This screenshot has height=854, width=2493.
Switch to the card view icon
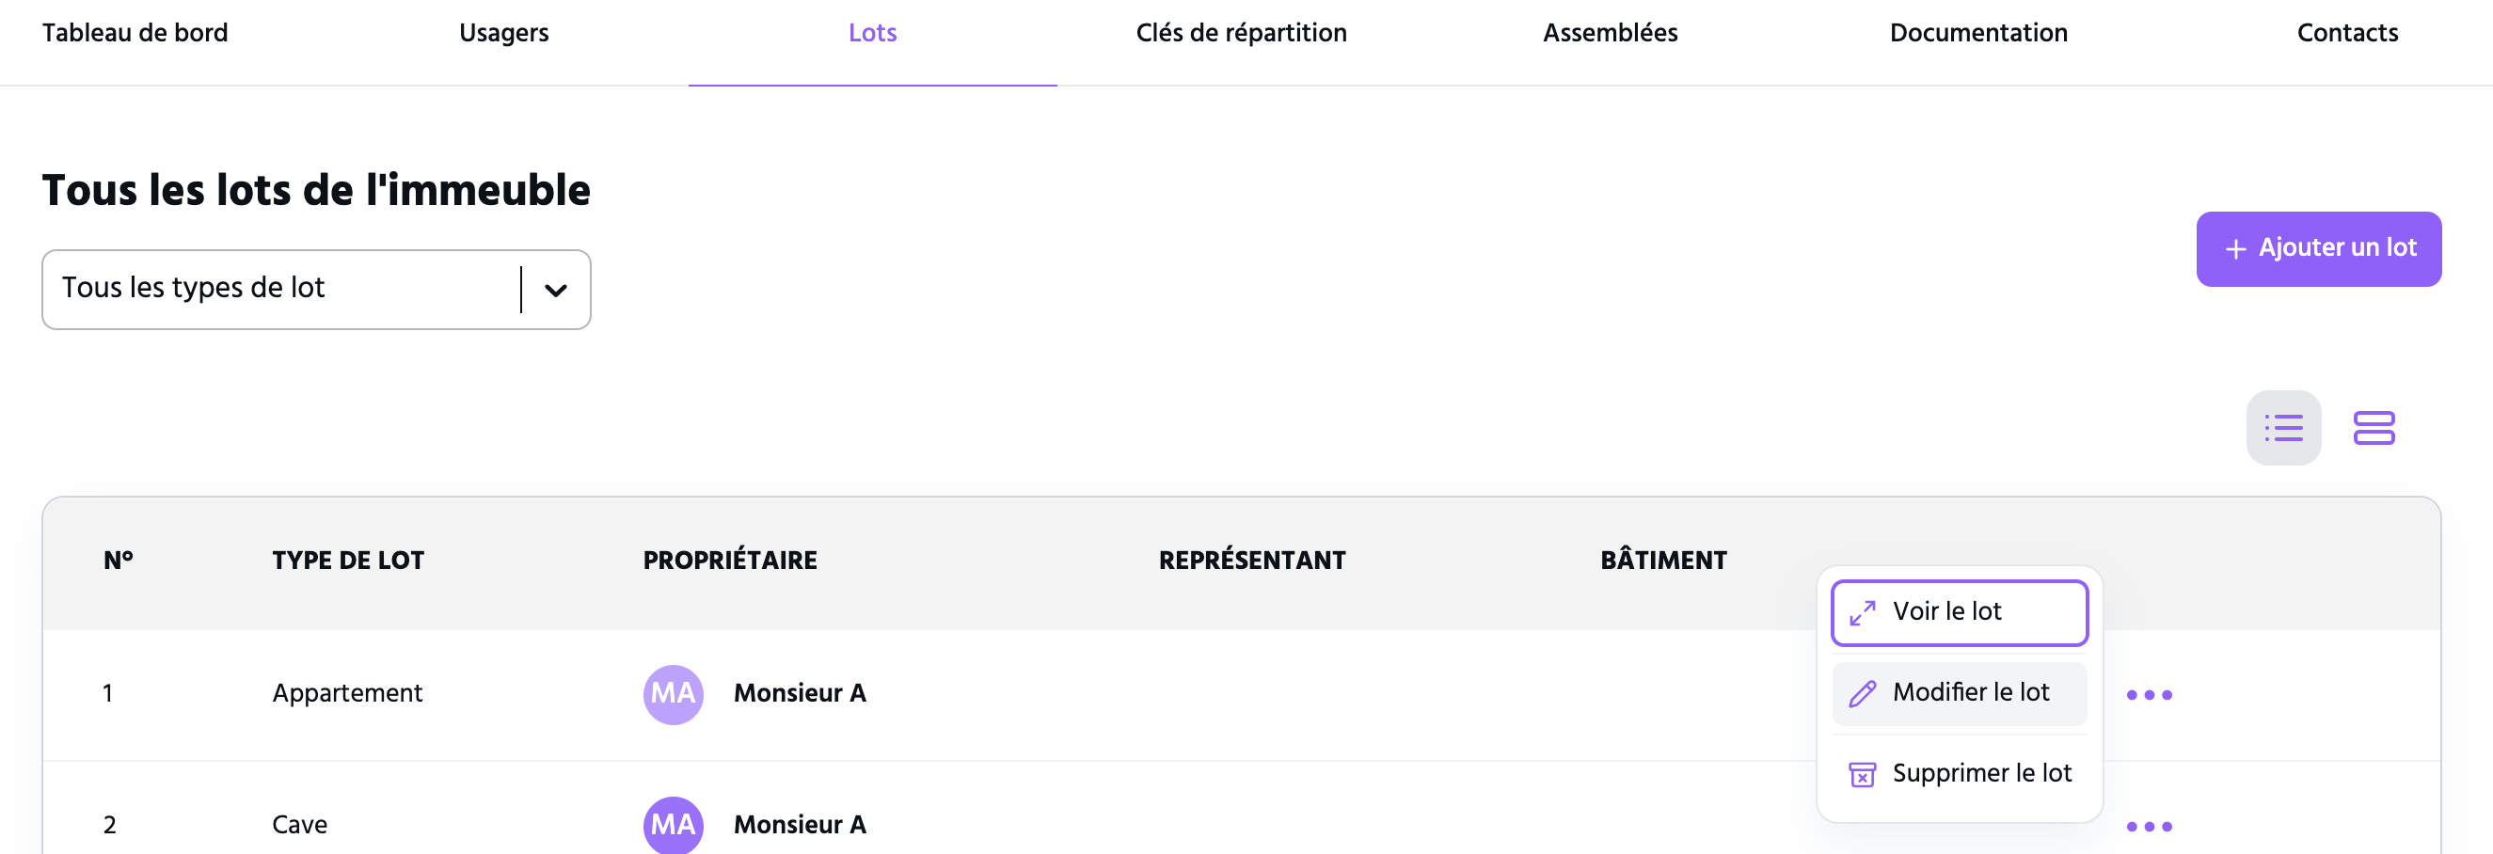coord(2373,428)
